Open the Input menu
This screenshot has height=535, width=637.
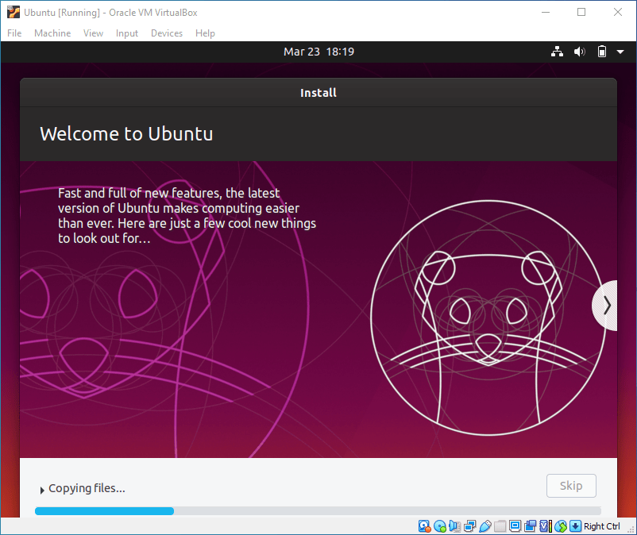[127, 33]
